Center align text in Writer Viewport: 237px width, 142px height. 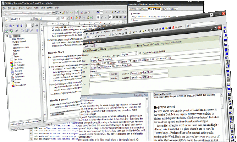[x=114, y=17]
